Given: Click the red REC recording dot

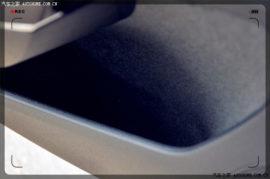Looking at the screenshot, I should pos(12,12).
